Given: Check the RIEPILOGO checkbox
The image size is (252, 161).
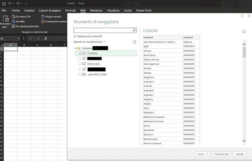Looking at the screenshot, I should 80,64.
